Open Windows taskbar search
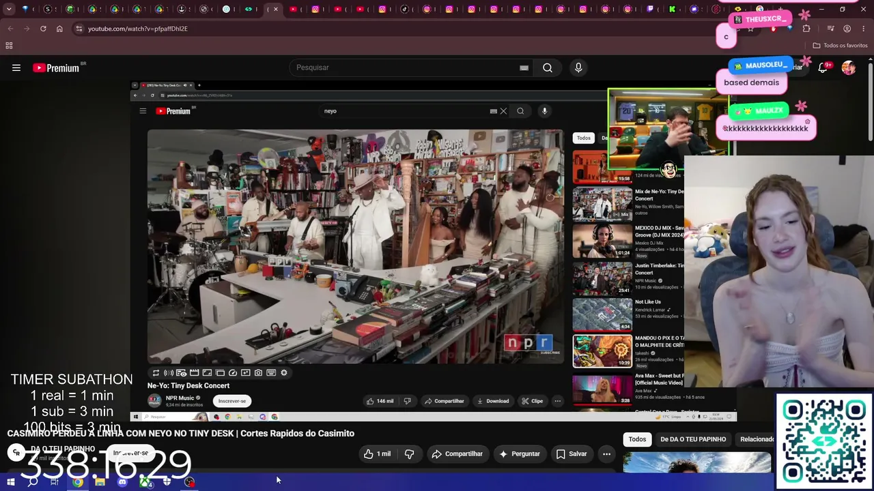This screenshot has width=874, height=491. [x=33, y=482]
